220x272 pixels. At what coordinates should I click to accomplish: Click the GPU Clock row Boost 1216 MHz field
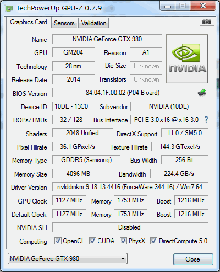191,200
